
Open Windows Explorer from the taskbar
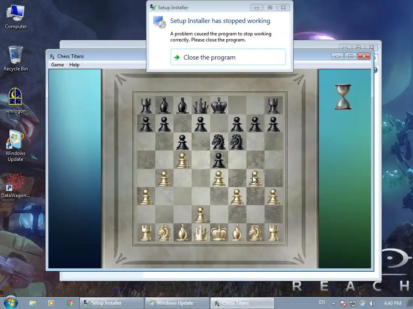click(x=33, y=303)
